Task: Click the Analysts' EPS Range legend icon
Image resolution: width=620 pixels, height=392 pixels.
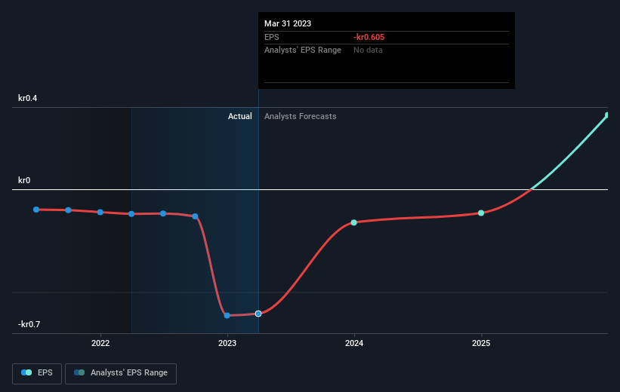Action: [79, 372]
